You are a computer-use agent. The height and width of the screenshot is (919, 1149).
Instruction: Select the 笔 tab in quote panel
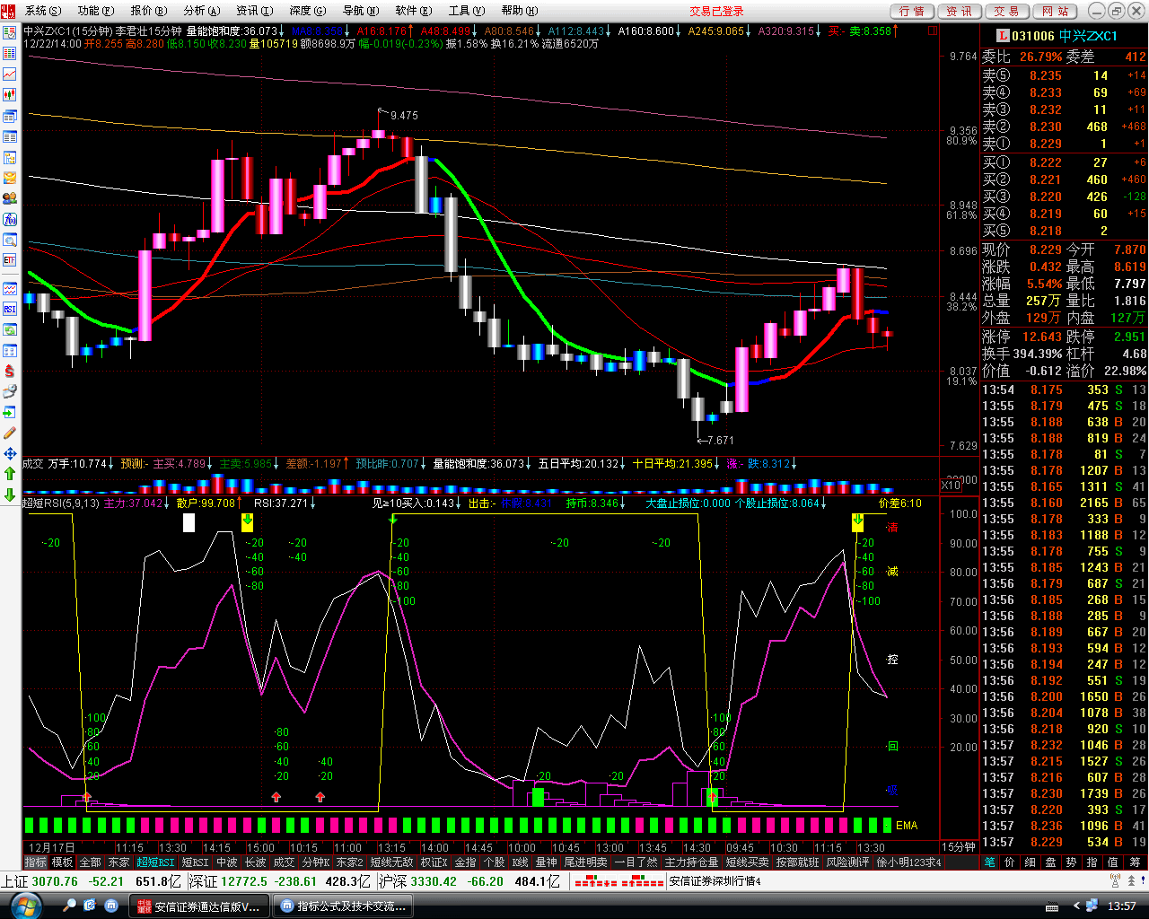989,862
